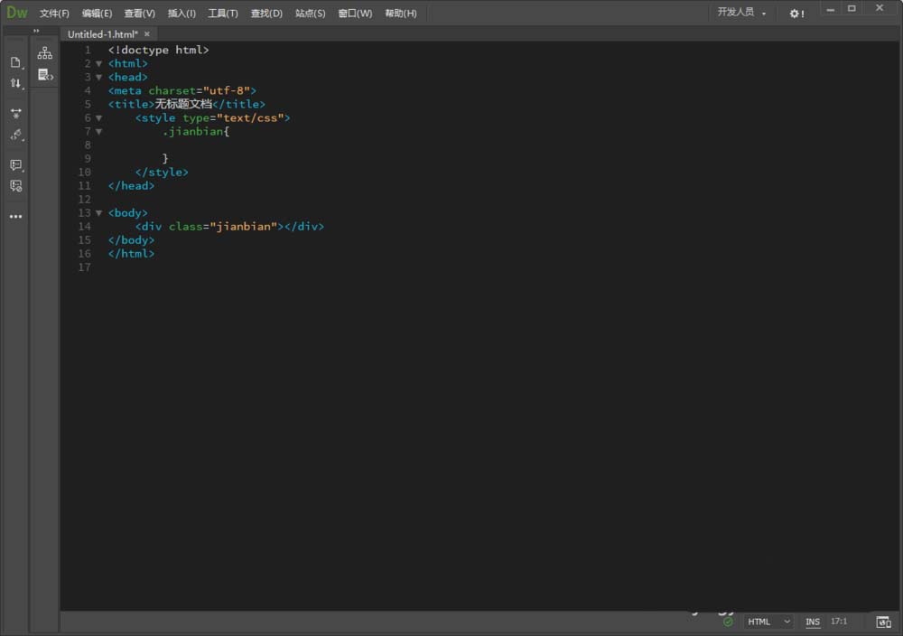Image resolution: width=903 pixels, height=636 pixels.
Task: Collapse the html tag at line 2
Action: point(99,64)
